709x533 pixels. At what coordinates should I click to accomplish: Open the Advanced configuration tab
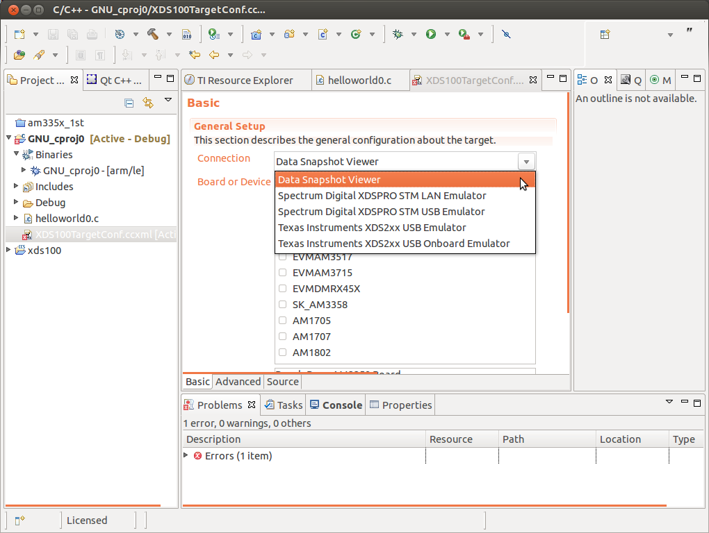238,382
